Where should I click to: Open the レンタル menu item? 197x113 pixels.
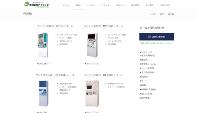(x=91, y=5)
